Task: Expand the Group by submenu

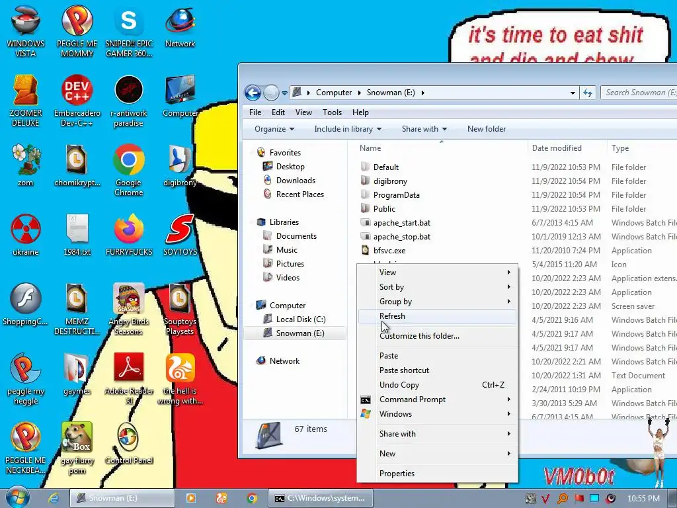Action: pyautogui.click(x=437, y=302)
